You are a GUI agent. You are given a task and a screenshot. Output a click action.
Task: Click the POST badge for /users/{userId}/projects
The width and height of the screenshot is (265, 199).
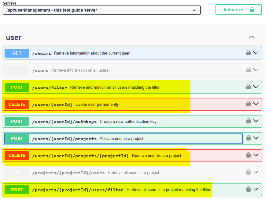coord(17,138)
